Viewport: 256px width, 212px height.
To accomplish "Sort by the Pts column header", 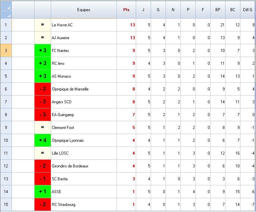I will coord(126,10).
